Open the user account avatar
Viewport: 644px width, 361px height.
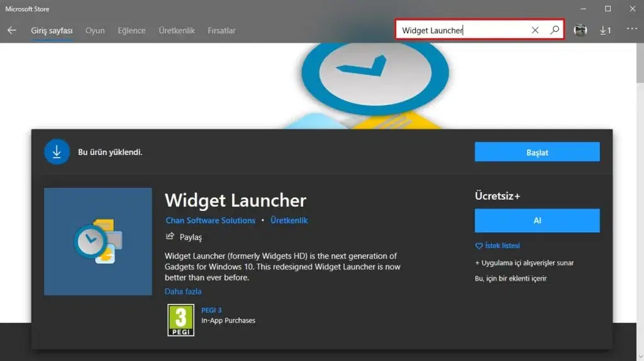pos(580,30)
